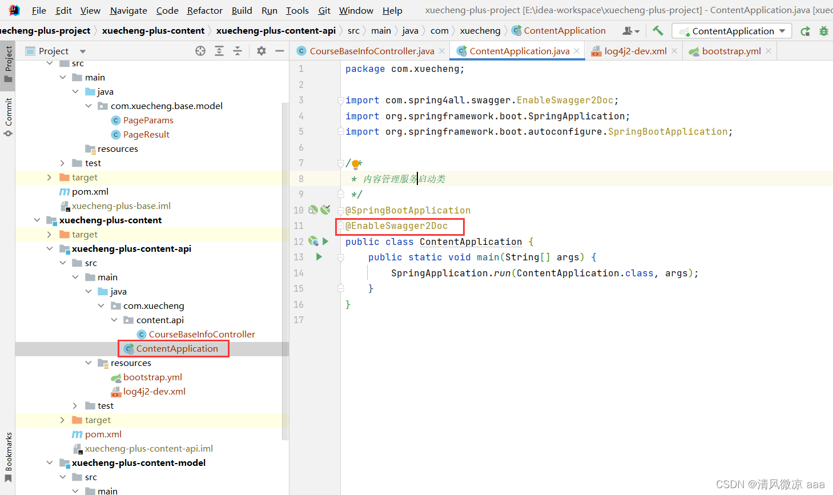Screen dimensions: 833x495
Task: Open Project panel settings gear
Action: click(x=261, y=51)
